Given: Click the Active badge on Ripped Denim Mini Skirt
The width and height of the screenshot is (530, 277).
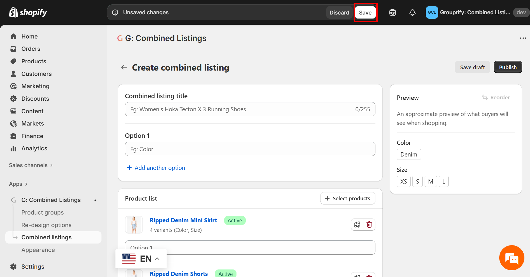Looking at the screenshot, I should pos(235,220).
